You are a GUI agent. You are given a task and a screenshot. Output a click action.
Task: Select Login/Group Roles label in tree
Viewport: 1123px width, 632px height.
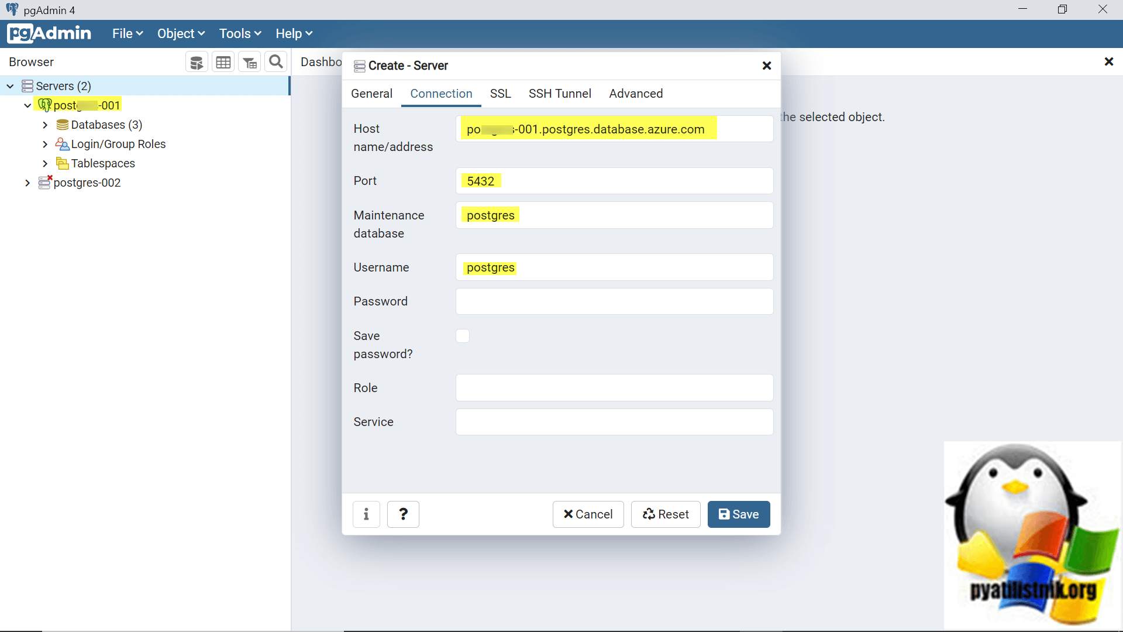coord(118,144)
